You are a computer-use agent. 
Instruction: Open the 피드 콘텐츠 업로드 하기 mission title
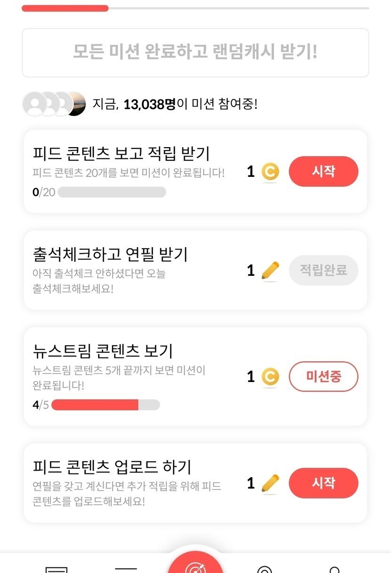[112, 467]
